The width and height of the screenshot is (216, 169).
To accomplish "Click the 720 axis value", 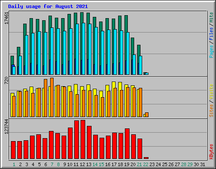I will (x=6, y=81).
